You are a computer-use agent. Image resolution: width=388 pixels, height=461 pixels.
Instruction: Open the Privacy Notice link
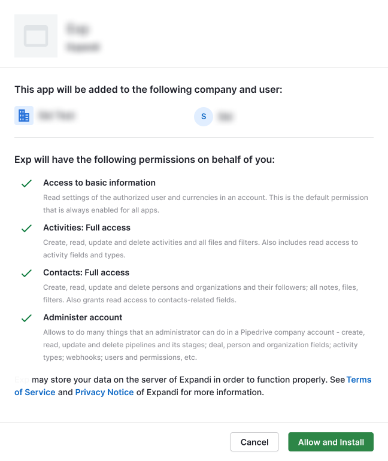104,392
